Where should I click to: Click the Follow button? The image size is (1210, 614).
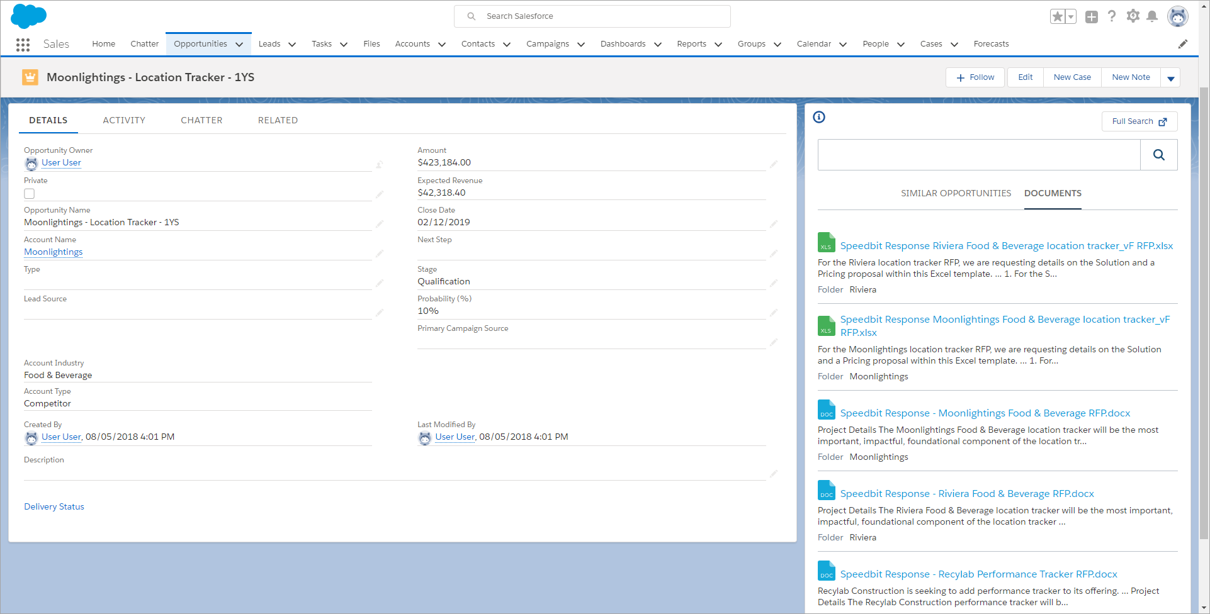(x=975, y=77)
